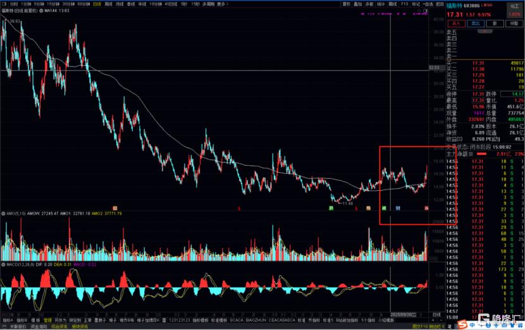Click the 多股 multi-stock toolbar button

click(x=369, y=4)
